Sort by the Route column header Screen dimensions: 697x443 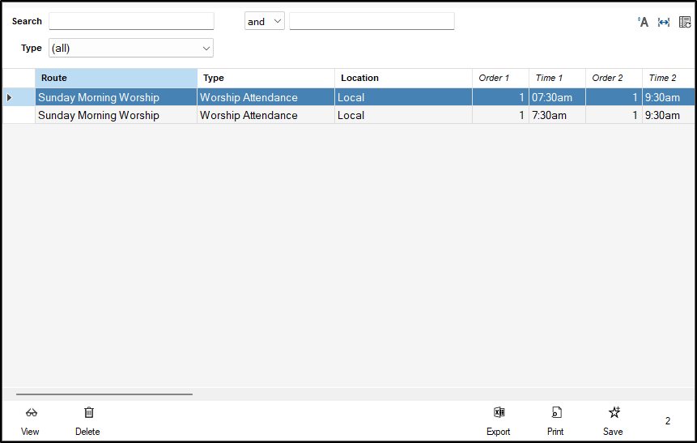click(x=116, y=79)
